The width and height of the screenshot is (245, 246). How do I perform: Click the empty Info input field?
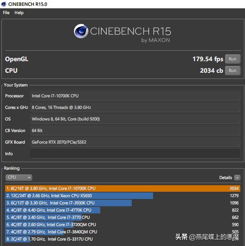[x=135, y=154]
